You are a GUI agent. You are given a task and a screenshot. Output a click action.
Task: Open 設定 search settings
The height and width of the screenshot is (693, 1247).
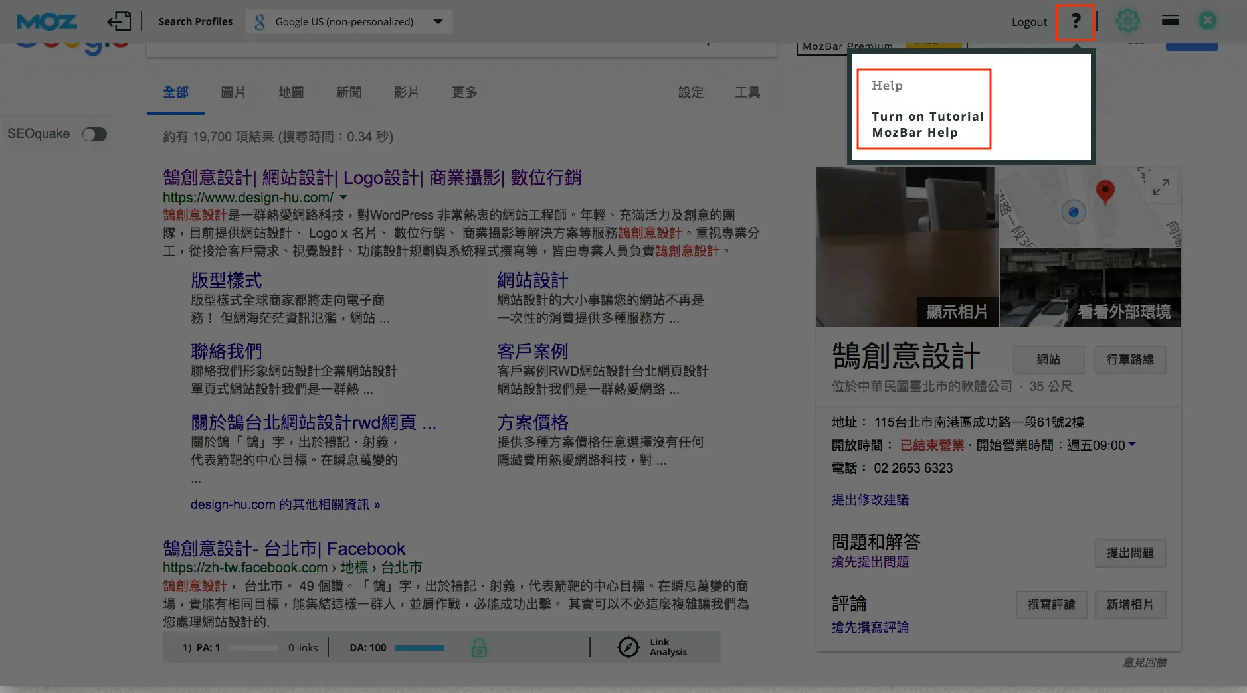(691, 92)
